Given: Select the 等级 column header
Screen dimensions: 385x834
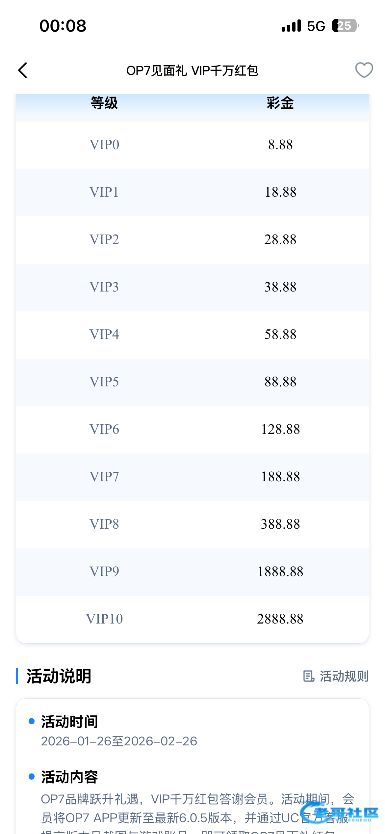Looking at the screenshot, I should [x=104, y=103].
